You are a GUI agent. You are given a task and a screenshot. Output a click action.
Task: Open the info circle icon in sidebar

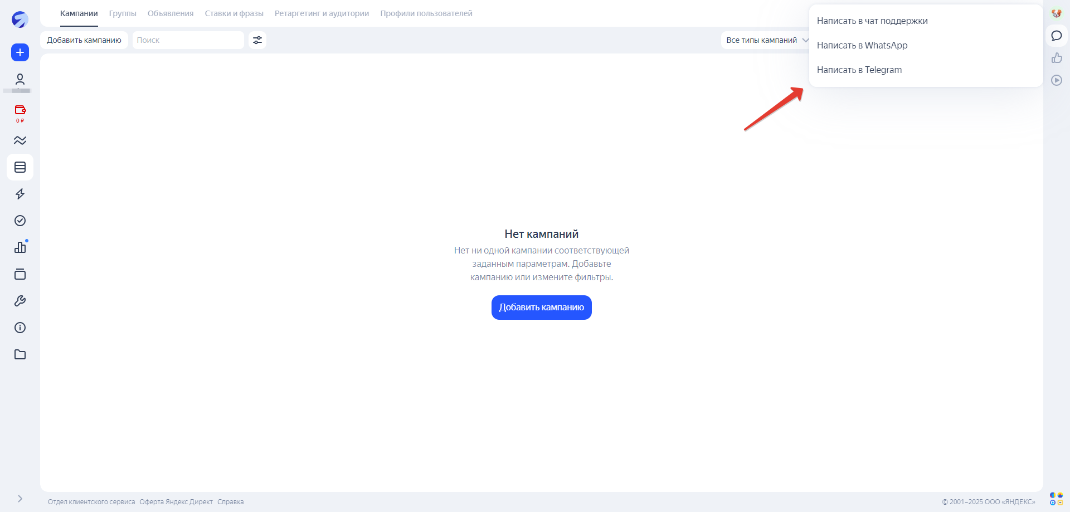[x=20, y=328]
